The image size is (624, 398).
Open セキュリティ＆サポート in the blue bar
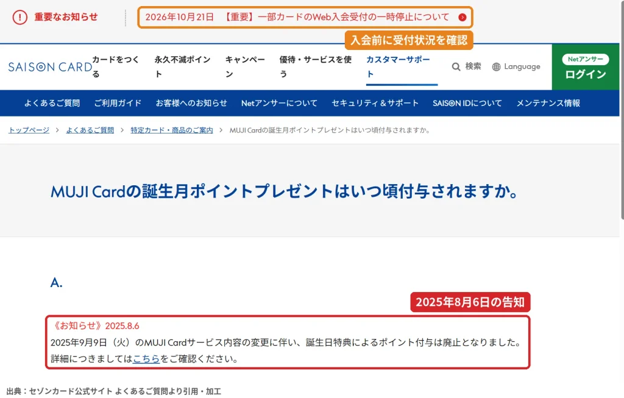(375, 103)
